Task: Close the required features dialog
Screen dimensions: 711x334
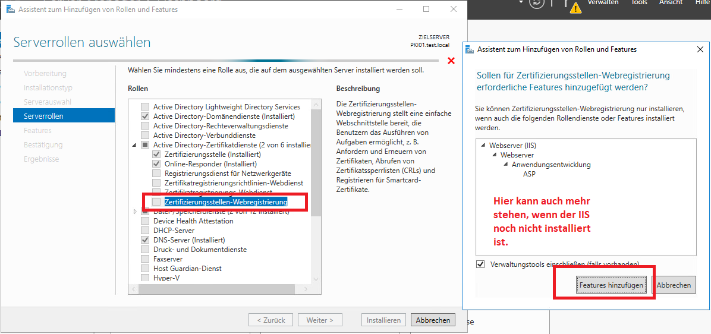Action: coord(700,49)
